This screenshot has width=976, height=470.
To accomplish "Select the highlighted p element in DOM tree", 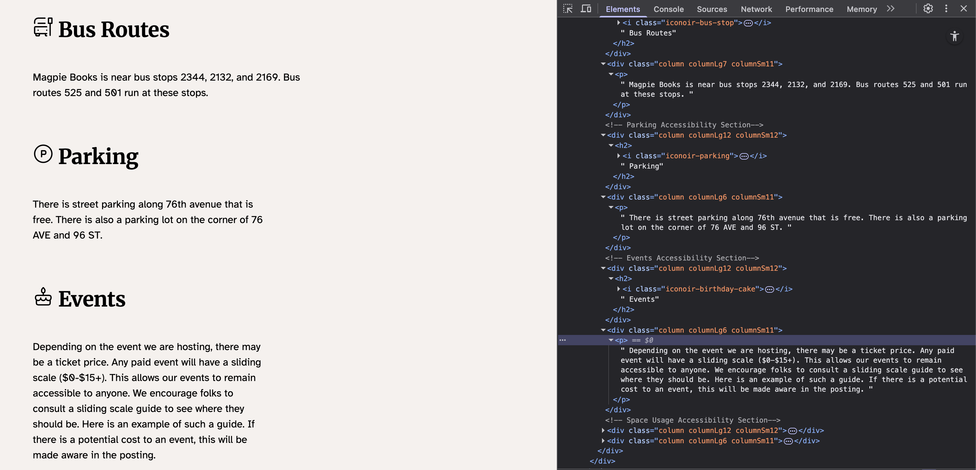I will [621, 340].
